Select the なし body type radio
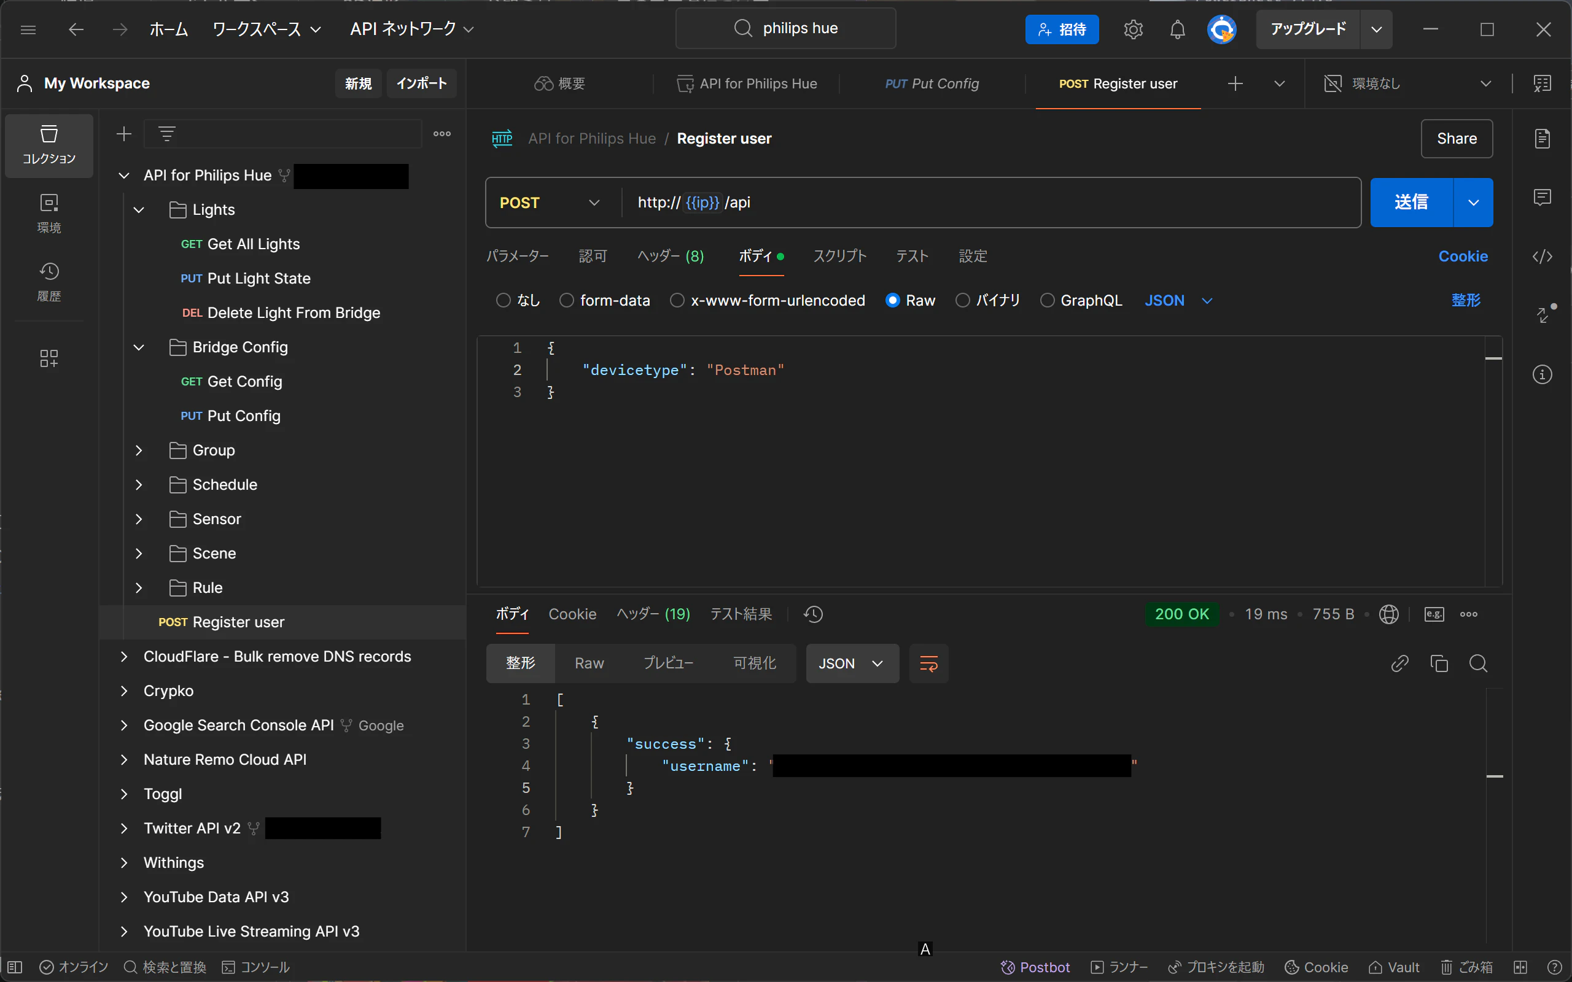Viewport: 1572px width, 982px height. point(504,300)
